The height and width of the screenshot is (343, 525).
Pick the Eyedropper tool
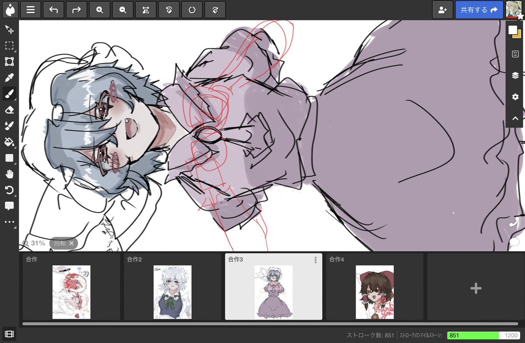point(9,78)
